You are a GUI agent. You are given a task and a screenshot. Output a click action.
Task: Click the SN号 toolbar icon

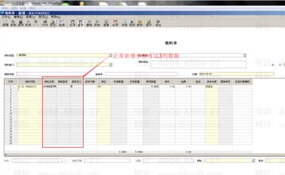tap(115, 23)
